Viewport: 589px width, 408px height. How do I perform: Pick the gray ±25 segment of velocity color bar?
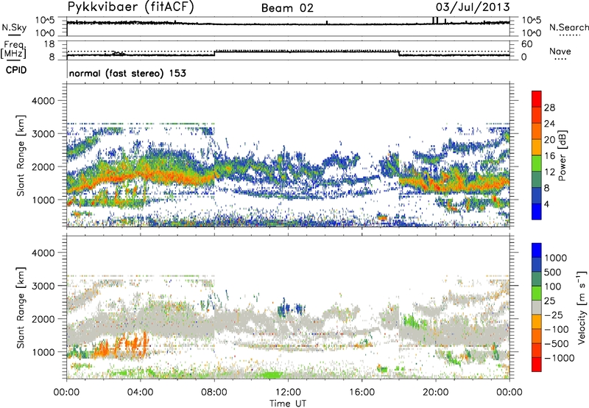(x=537, y=308)
